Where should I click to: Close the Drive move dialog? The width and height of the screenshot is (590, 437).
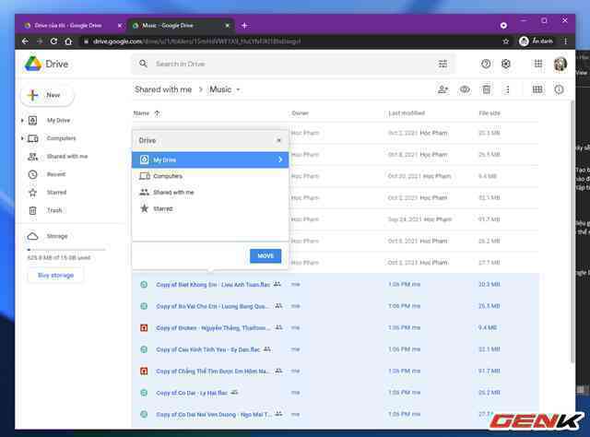tap(278, 140)
